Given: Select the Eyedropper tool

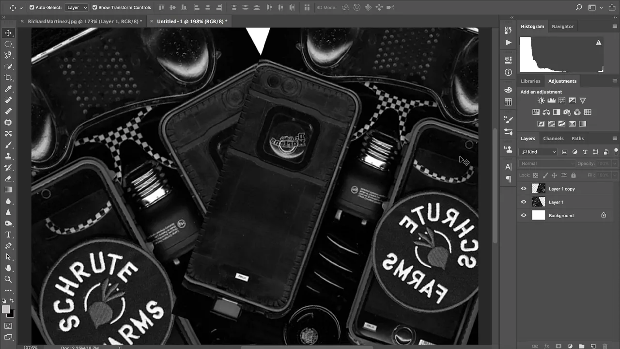Looking at the screenshot, I should click(8, 89).
